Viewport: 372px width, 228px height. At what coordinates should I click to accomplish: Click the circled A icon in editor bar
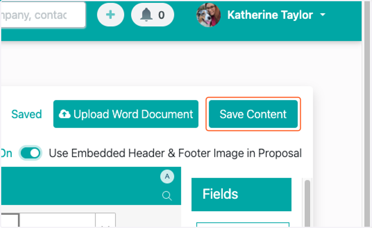[x=167, y=177]
